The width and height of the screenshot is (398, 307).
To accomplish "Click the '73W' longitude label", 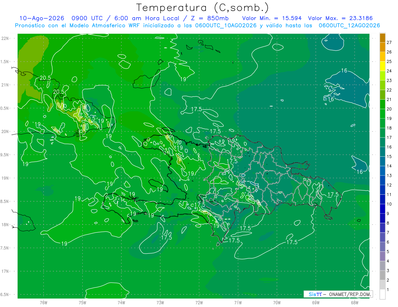I will coord(160,302).
